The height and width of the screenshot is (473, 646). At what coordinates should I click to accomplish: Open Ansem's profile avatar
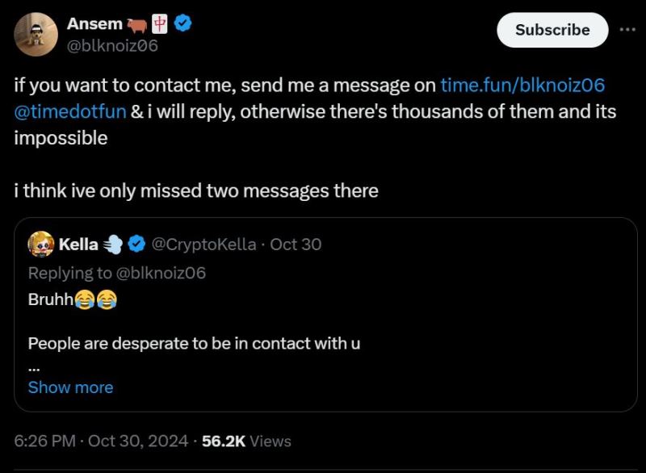(36, 34)
